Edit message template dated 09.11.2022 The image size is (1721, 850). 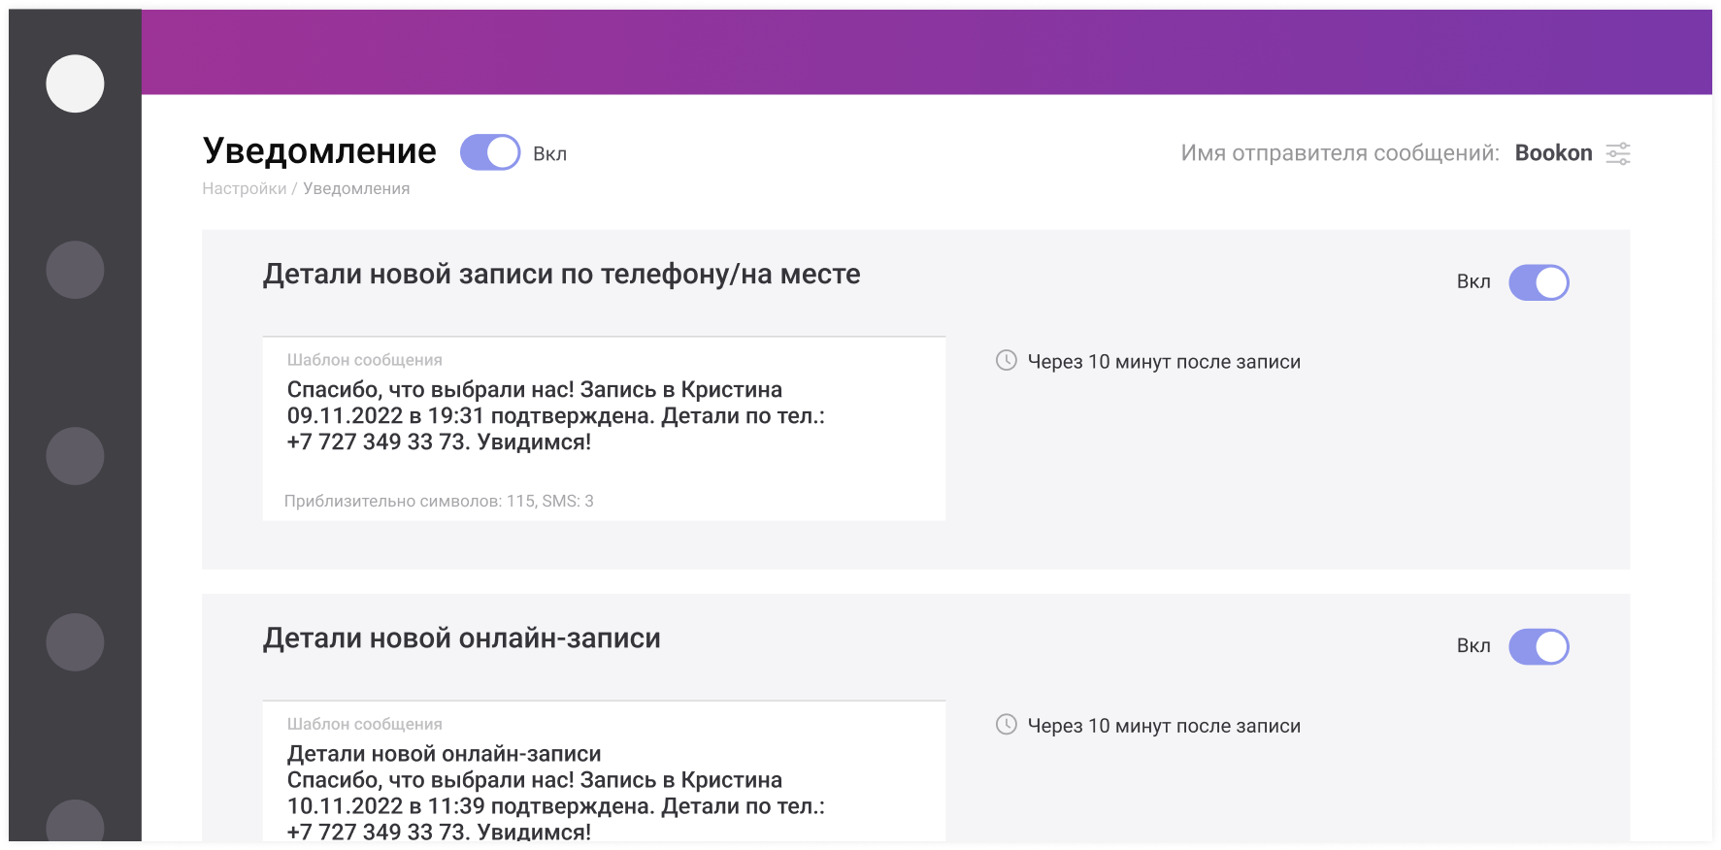tap(555, 416)
